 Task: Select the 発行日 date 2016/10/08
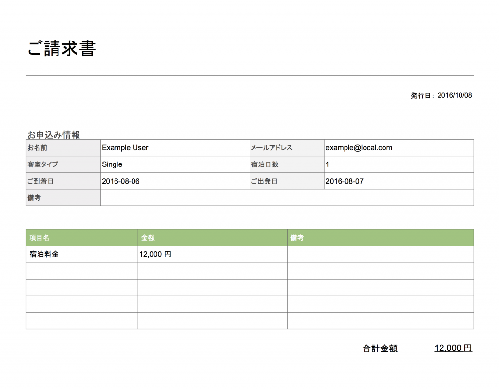(454, 95)
